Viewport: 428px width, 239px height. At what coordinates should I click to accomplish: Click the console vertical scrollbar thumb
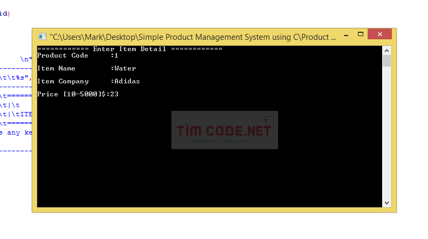pos(386,61)
